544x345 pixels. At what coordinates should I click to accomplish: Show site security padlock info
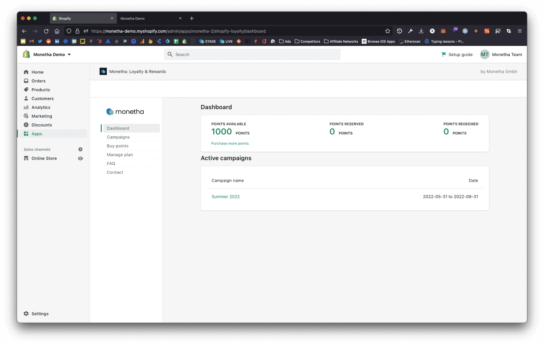(77, 31)
